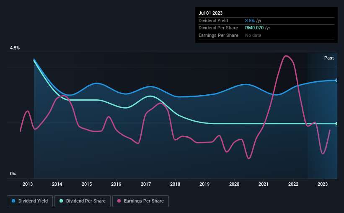Click the No data earnings entry in the tooltip
The image size is (344, 213).
(x=253, y=35)
